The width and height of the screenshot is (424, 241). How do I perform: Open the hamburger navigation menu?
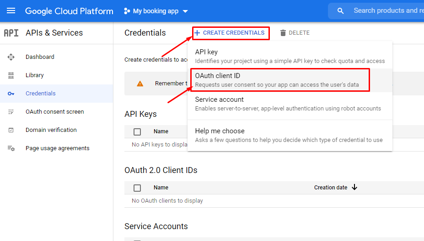(11, 11)
